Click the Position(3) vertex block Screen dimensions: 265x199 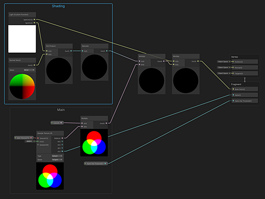pyautogui.click(x=245, y=62)
